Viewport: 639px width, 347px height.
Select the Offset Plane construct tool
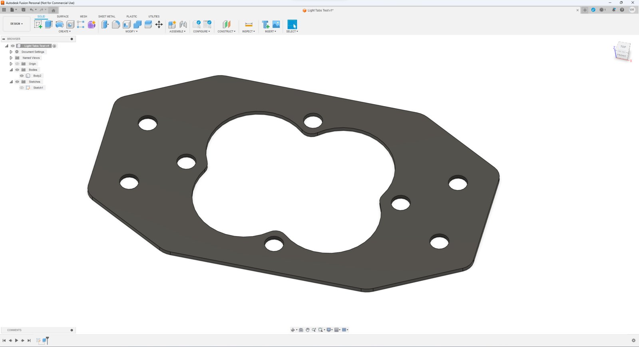coord(227,25)
